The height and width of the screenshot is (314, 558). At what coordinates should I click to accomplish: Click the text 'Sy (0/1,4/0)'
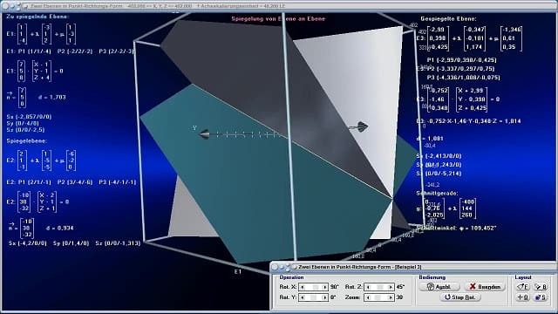click(x=71, y=243)
